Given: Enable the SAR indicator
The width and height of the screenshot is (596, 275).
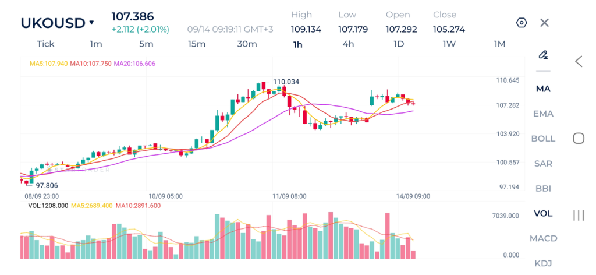Looking at the screenshot, I should 543,164.
